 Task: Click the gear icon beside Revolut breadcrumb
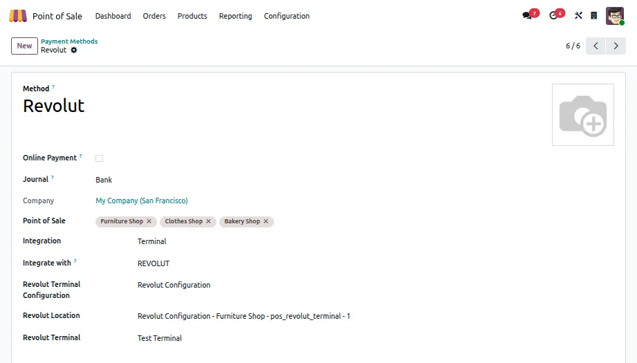click(73, 50)
